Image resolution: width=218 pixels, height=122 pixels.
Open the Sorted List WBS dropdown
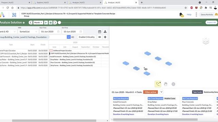click(28, 32)
